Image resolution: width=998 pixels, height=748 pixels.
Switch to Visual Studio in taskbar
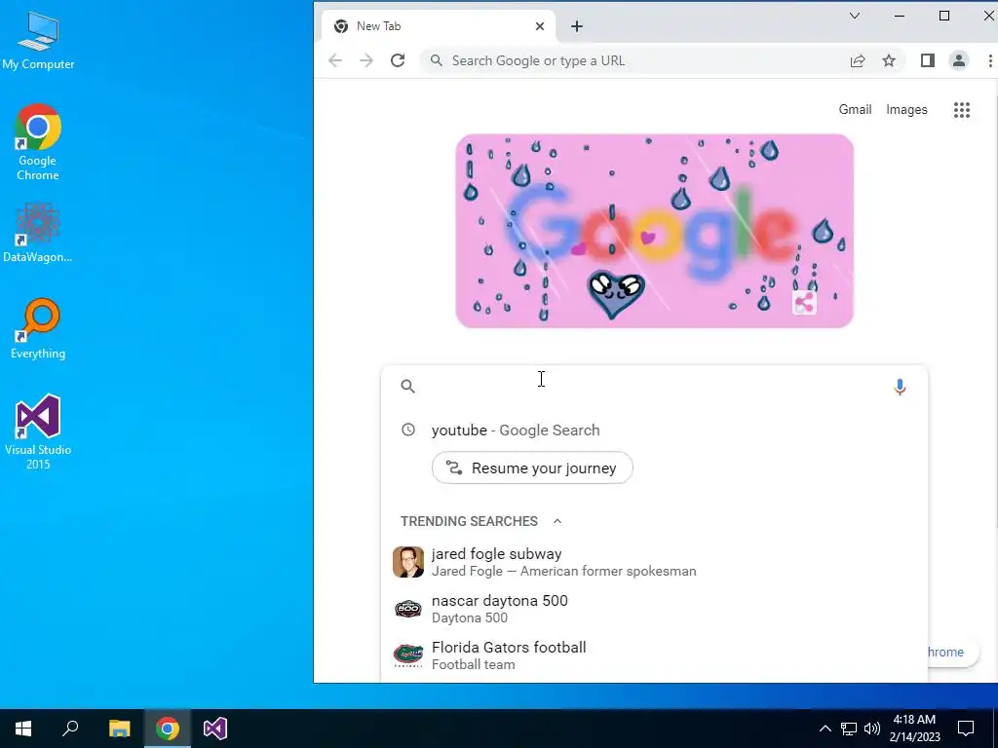[215, 729]
